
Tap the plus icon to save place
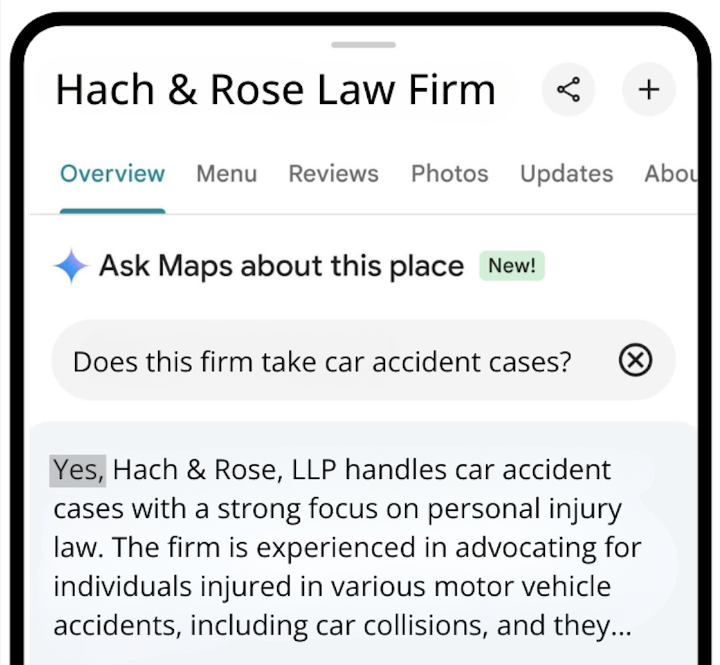pyautogui.click(x=649, y=89)
